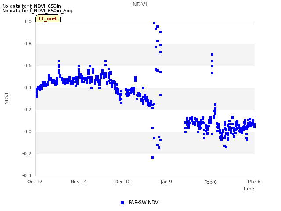Click the vertical NDVI axis label
281x211 pixels.
pos(7,98)
